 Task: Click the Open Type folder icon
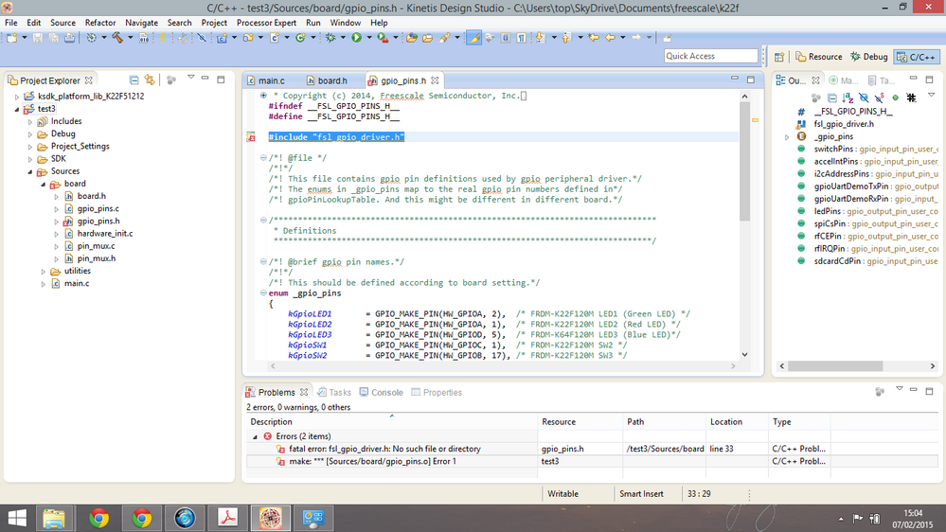point(412,38)
